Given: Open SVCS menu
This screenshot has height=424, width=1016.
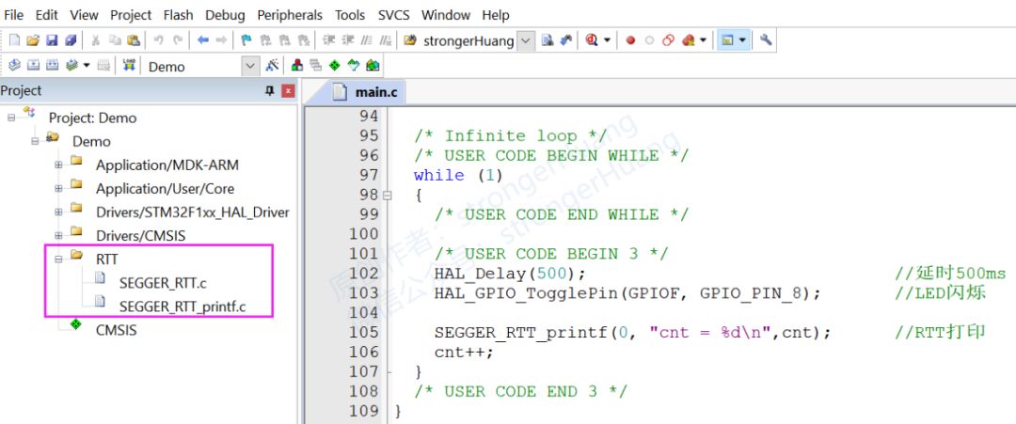Looking at the screenshot, I should pyautogui.click(x=393, y=15).
